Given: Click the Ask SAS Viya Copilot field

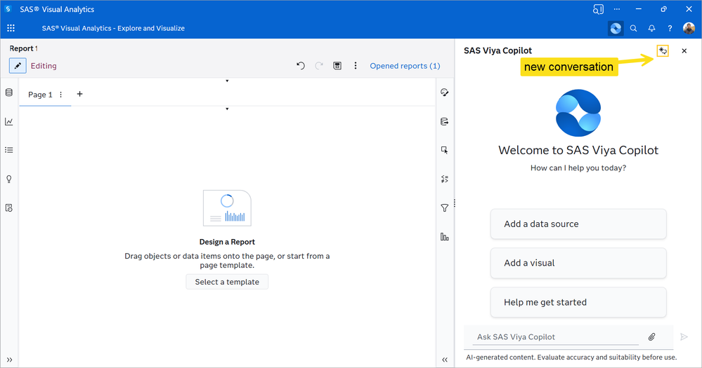Looking at the screenshot, I should (555, 336).
